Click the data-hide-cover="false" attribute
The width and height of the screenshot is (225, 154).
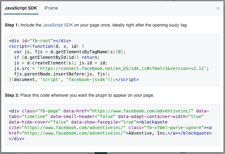pos(39,122)
